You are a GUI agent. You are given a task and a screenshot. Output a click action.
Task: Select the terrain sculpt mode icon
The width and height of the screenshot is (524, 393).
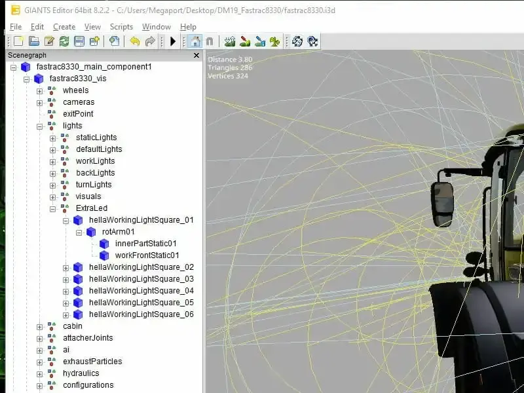[x=230, y=41]
